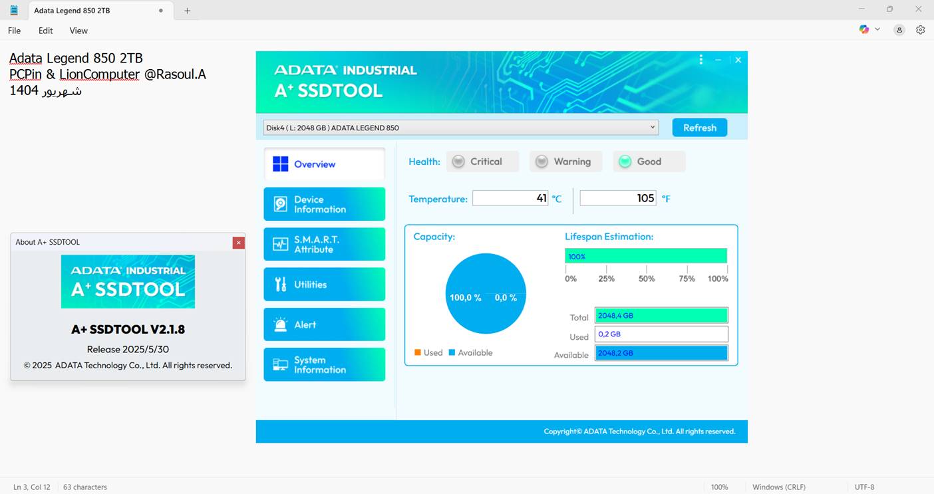The image size is (934, 494).
Task: Click the UTF-8 encoding indicator
Action: (864, 487)
